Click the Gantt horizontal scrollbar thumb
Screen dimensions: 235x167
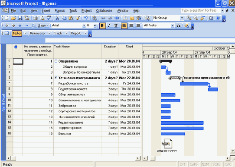click(x=153, y=158)
